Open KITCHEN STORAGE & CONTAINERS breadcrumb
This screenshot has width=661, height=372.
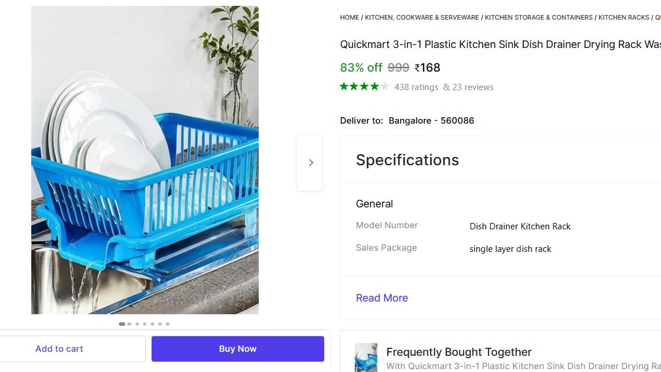coord(538,17)
